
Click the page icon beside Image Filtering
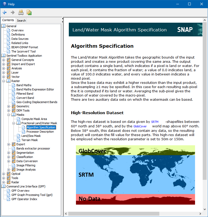[13, 165]
